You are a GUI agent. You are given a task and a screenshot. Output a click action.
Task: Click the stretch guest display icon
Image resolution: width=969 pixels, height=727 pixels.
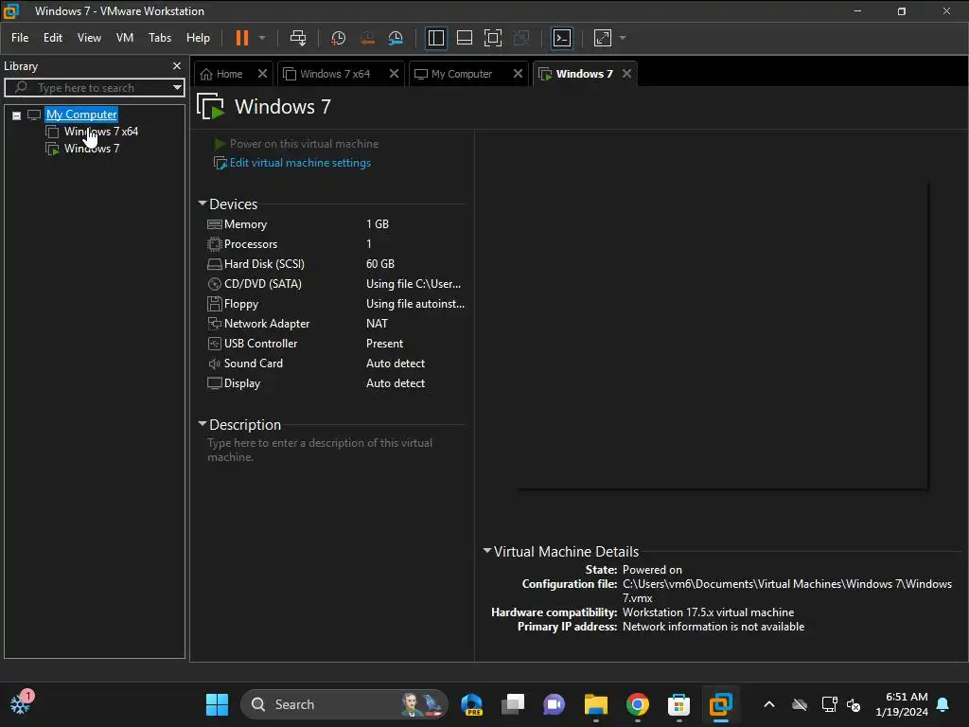point(603,38)
